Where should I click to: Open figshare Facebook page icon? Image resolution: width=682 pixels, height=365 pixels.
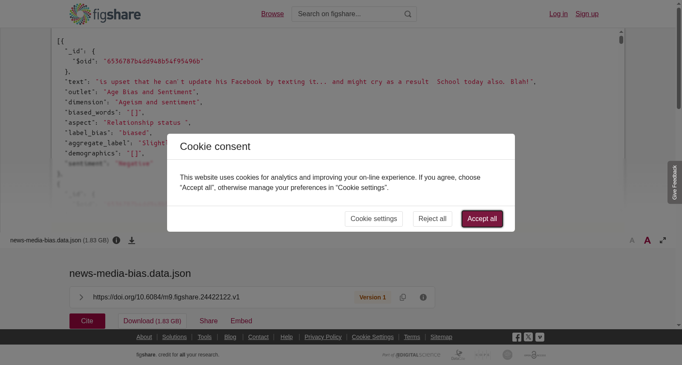517,337
